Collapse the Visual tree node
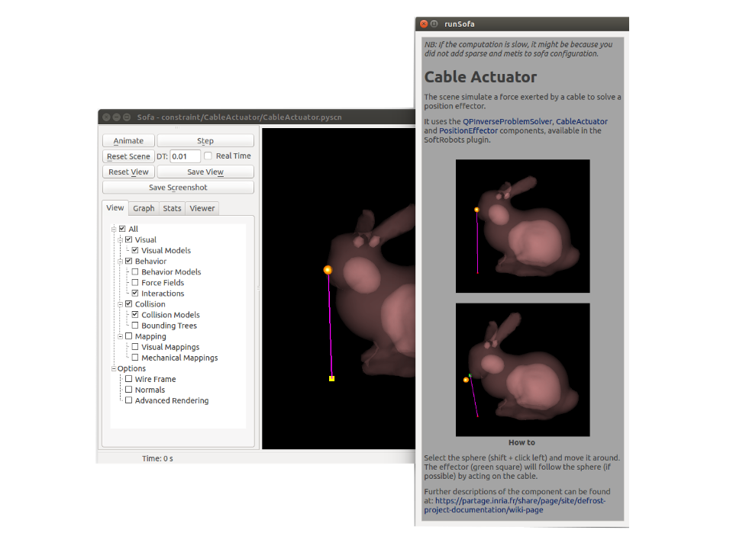 [120, 239]
